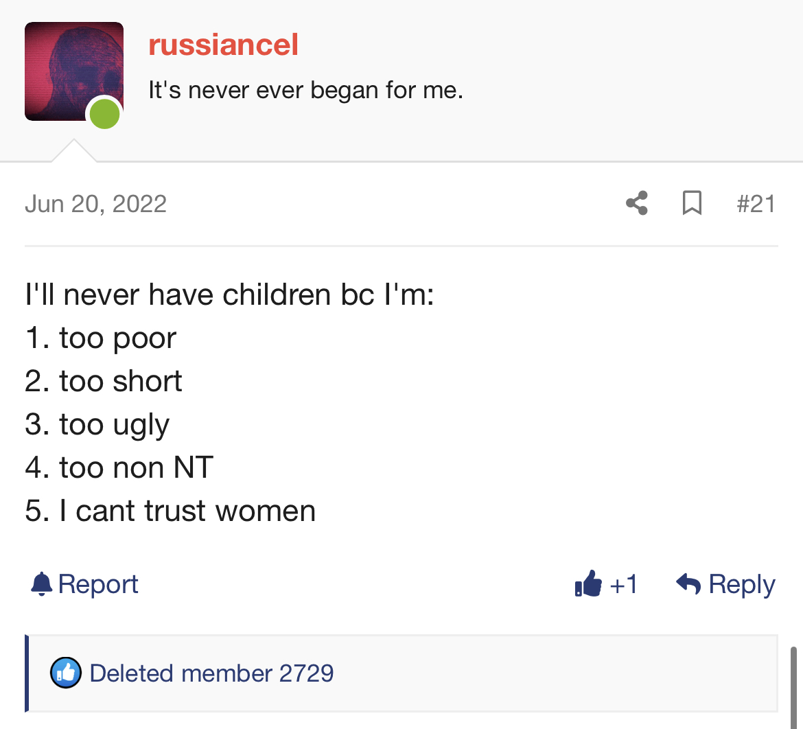Click user title "It's never ever began for me."
Viewport: 803px width, 729px height.
point(305,90)
